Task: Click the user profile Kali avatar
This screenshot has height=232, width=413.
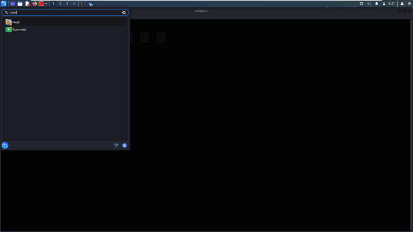Action: click(x=5, y=145)
